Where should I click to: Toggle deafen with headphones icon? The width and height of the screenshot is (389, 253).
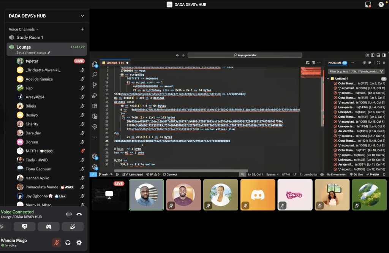click(x=68, y=242)
